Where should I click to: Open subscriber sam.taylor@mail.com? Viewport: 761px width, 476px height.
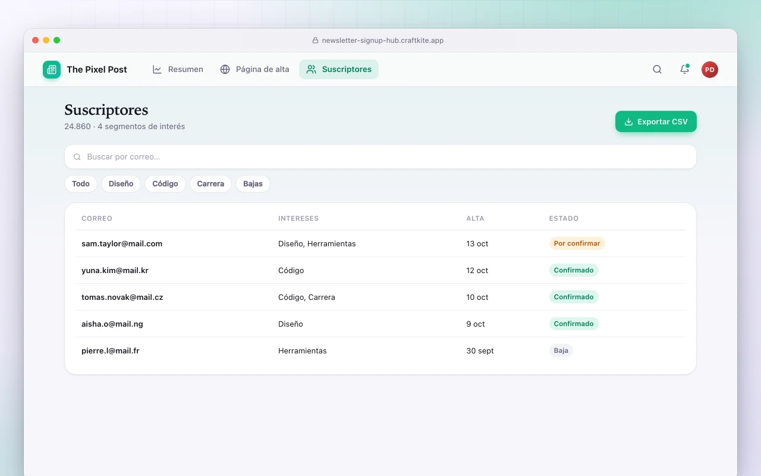(x=122, y=243)
